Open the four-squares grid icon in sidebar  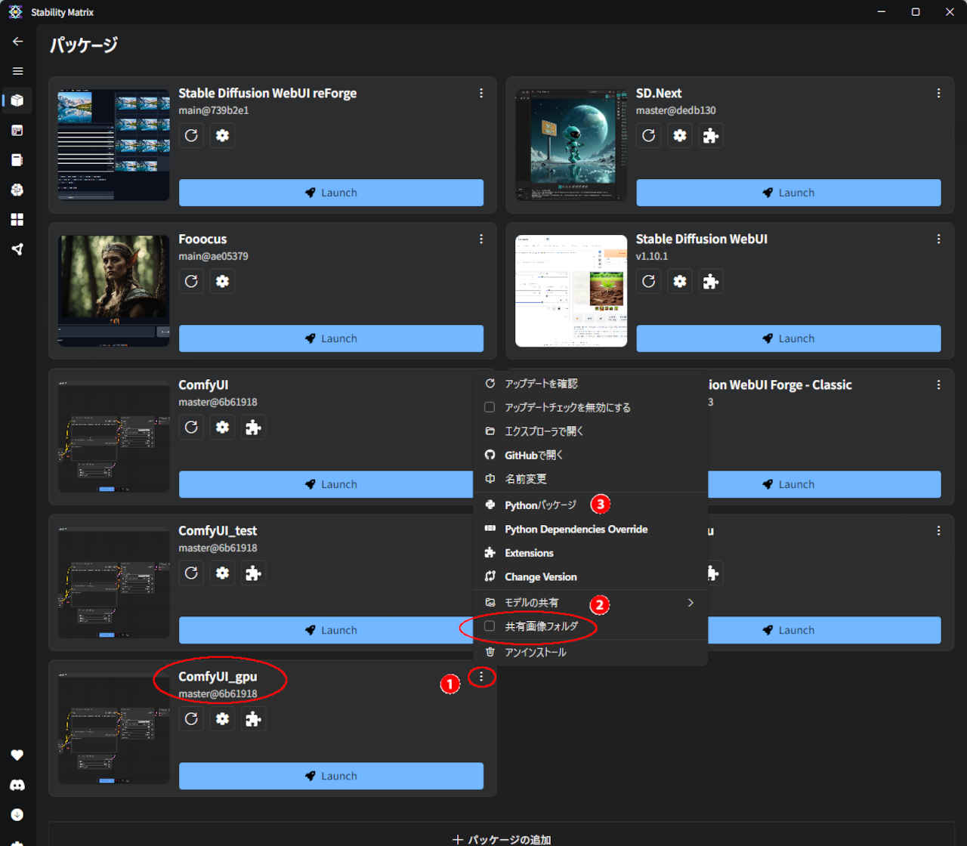17,219
